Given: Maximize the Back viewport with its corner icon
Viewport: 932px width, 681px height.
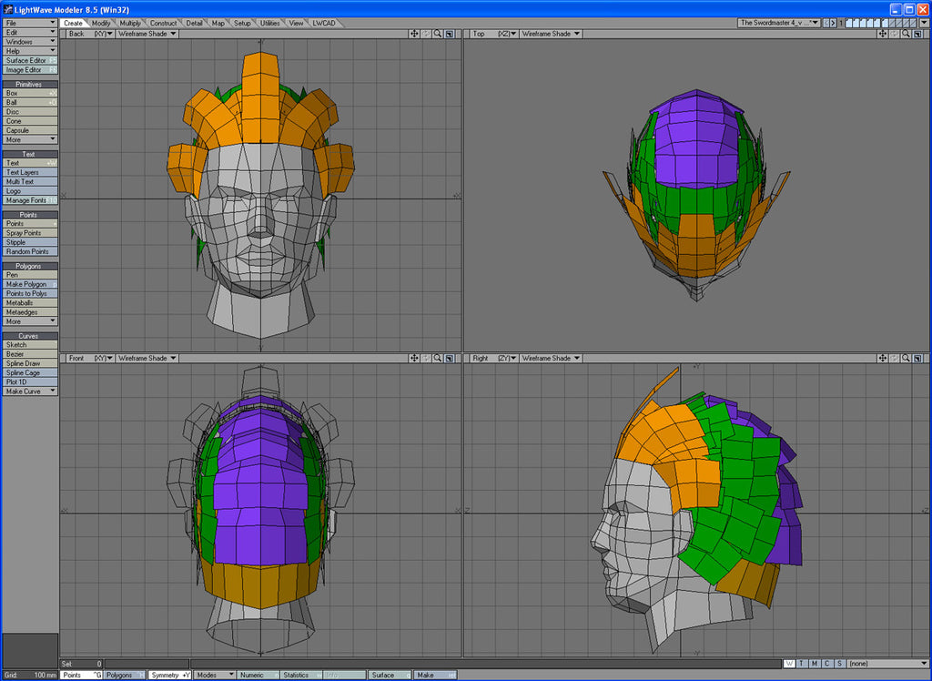Looking at the screenshot, I should pos(450,34).
